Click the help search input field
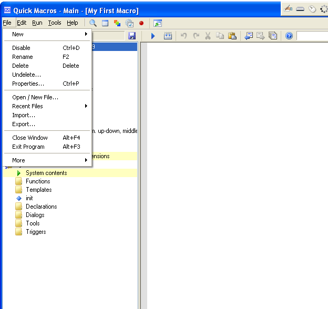 tap(312, 36)
